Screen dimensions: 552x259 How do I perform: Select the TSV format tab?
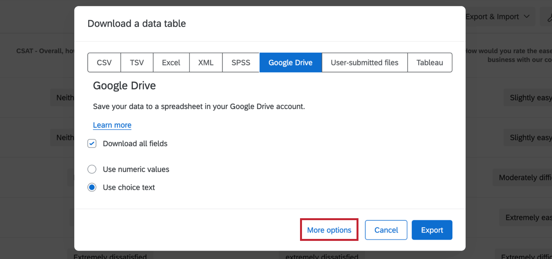pyautogui.click(x=137, y=62)
